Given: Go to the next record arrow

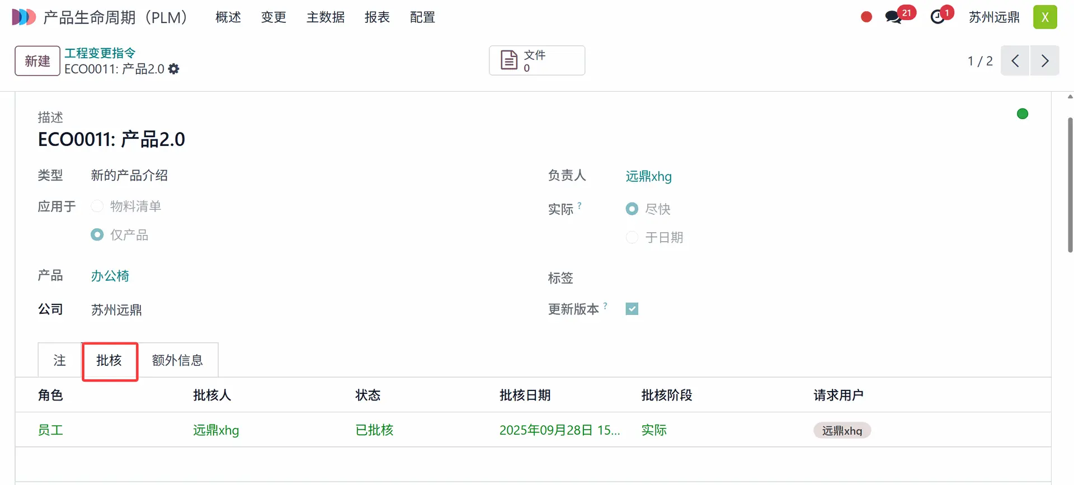Looking at the screenshot, I should click(1044, 60).
